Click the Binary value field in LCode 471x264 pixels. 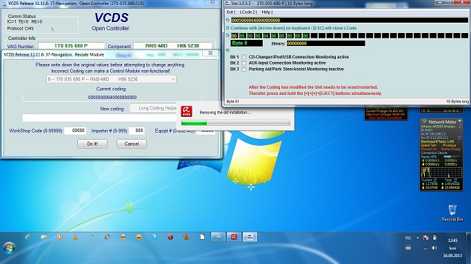pyautogui.click(x=326, y=43)
